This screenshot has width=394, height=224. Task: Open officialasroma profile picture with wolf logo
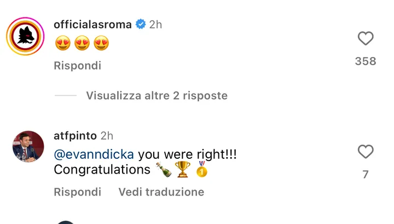point(25,36)
